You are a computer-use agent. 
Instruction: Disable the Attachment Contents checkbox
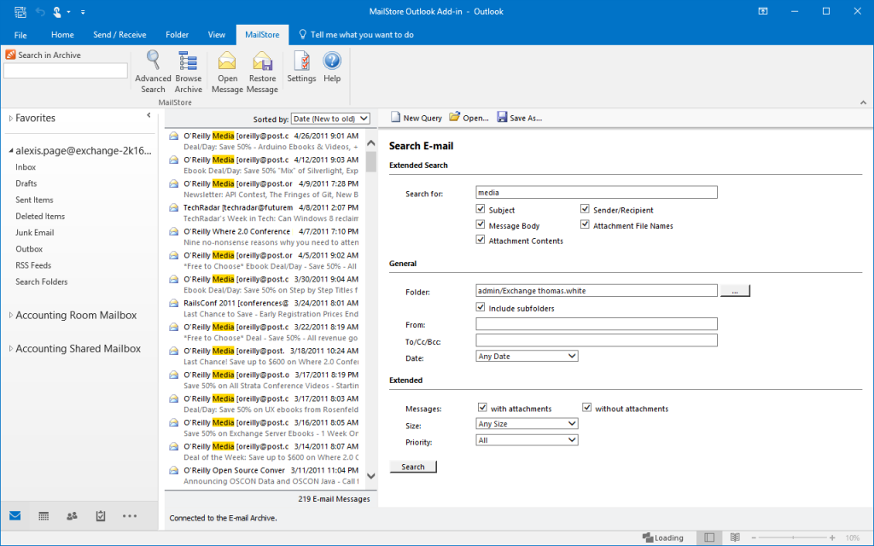pyautogui.click(x=481, y=241)
